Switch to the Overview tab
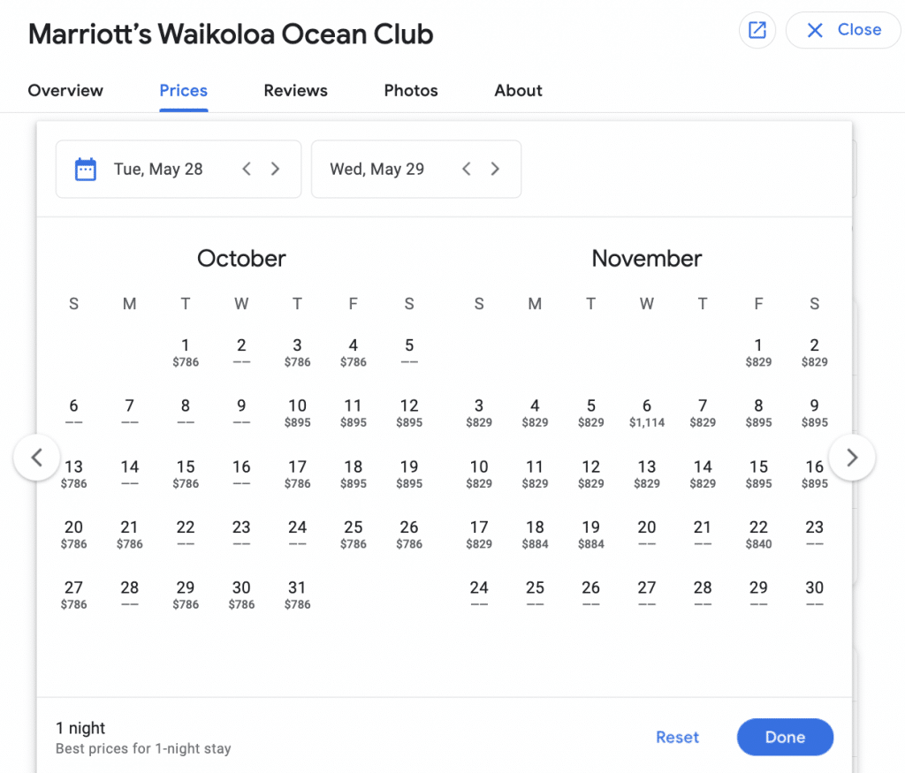This screenshot has width=905, height=773. (x=65, y=91)
